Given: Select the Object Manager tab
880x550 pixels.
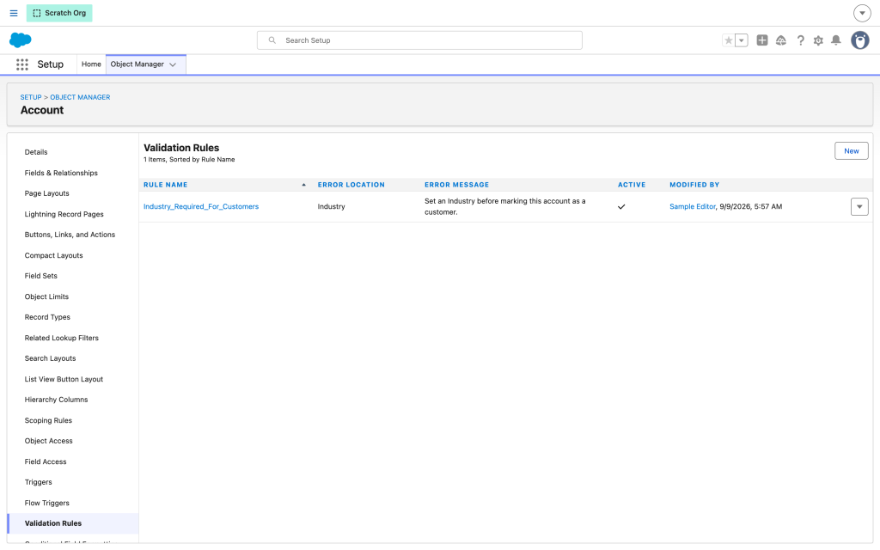Looking at the screenshot, I should (137, 64).
